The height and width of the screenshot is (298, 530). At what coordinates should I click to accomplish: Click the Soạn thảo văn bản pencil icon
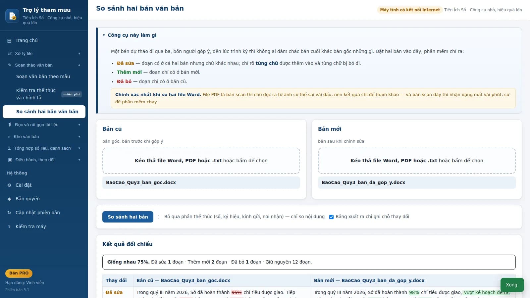pyautogui.click(x=10, y=65)
